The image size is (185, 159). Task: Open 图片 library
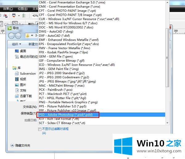20,85
